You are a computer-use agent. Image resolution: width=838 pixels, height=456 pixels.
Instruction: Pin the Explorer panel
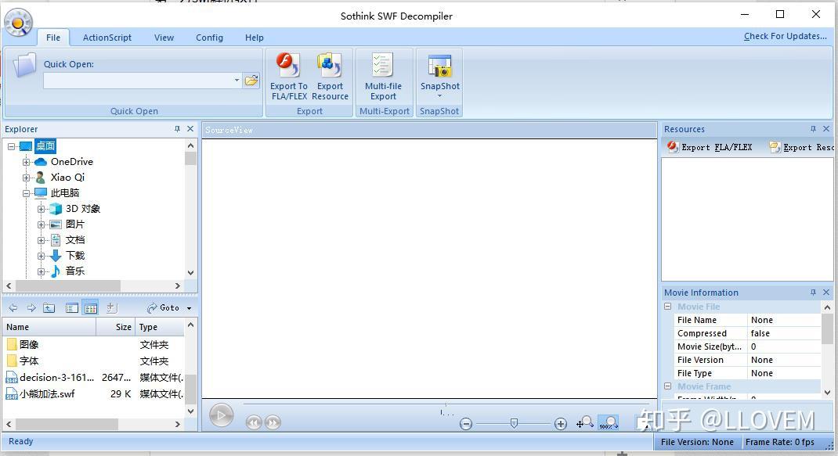pyautogui.click(x=177, y=129)
